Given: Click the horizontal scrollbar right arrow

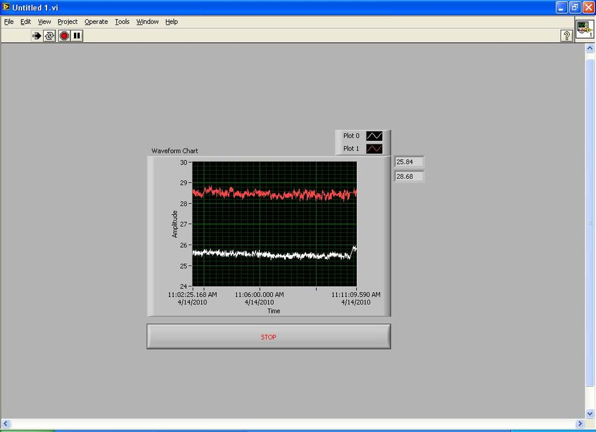Looking at the screenshot, I should (x=580, y=423).
